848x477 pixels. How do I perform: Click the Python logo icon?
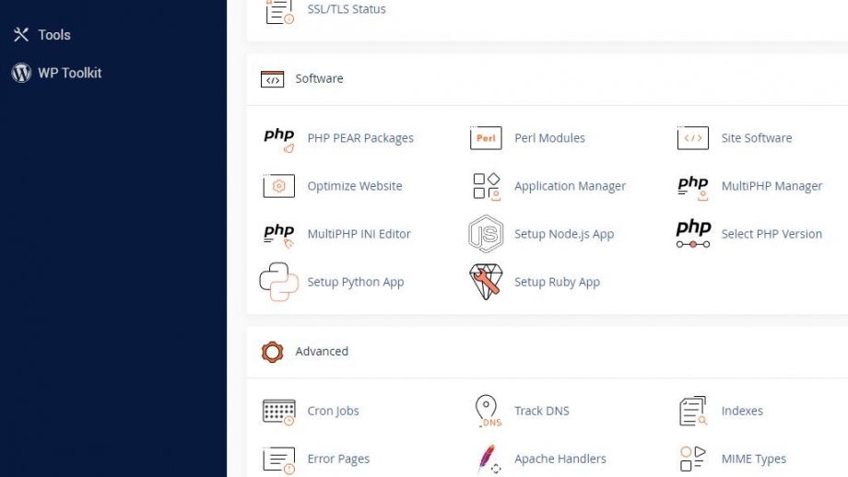(279, 282)
